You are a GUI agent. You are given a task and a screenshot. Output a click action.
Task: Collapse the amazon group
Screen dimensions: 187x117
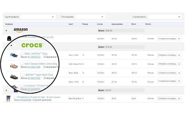(6, 30)
